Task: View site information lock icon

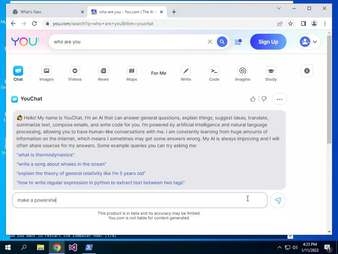Action: tap(48, 23)
